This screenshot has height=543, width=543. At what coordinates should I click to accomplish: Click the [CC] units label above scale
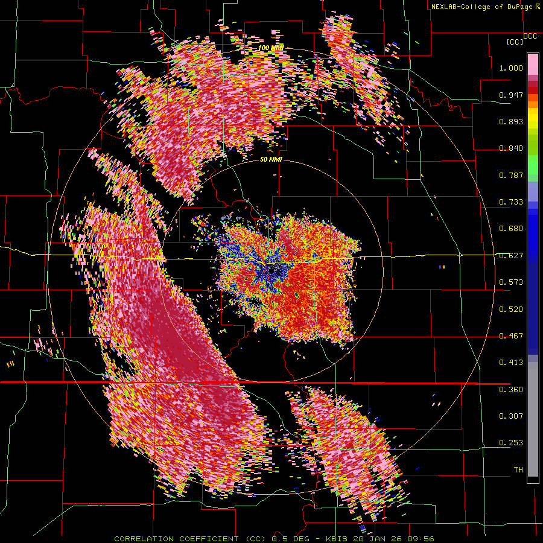pyautogui.click(x=515, y=42)
